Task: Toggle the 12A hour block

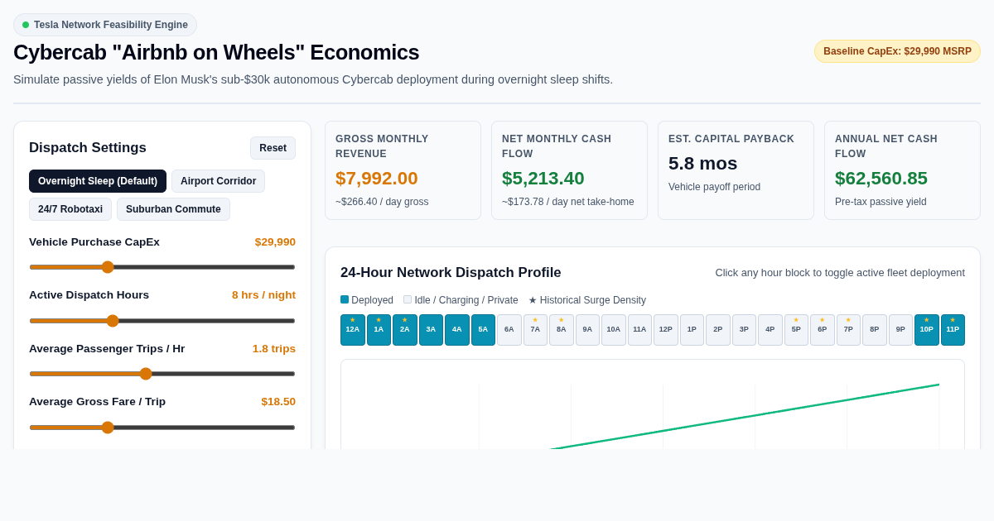Action: pyautogui.click(x=353, y=330)
